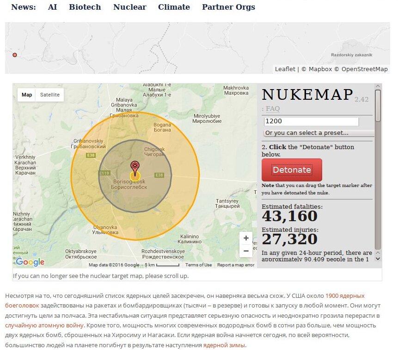The width and height of the screenshot is (398, 350).
Task: Open the Climate news section
Action: click(x=174, y=7)
